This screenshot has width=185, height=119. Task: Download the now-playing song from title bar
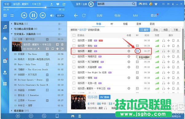pyautogui.click(x=51, y=4)
